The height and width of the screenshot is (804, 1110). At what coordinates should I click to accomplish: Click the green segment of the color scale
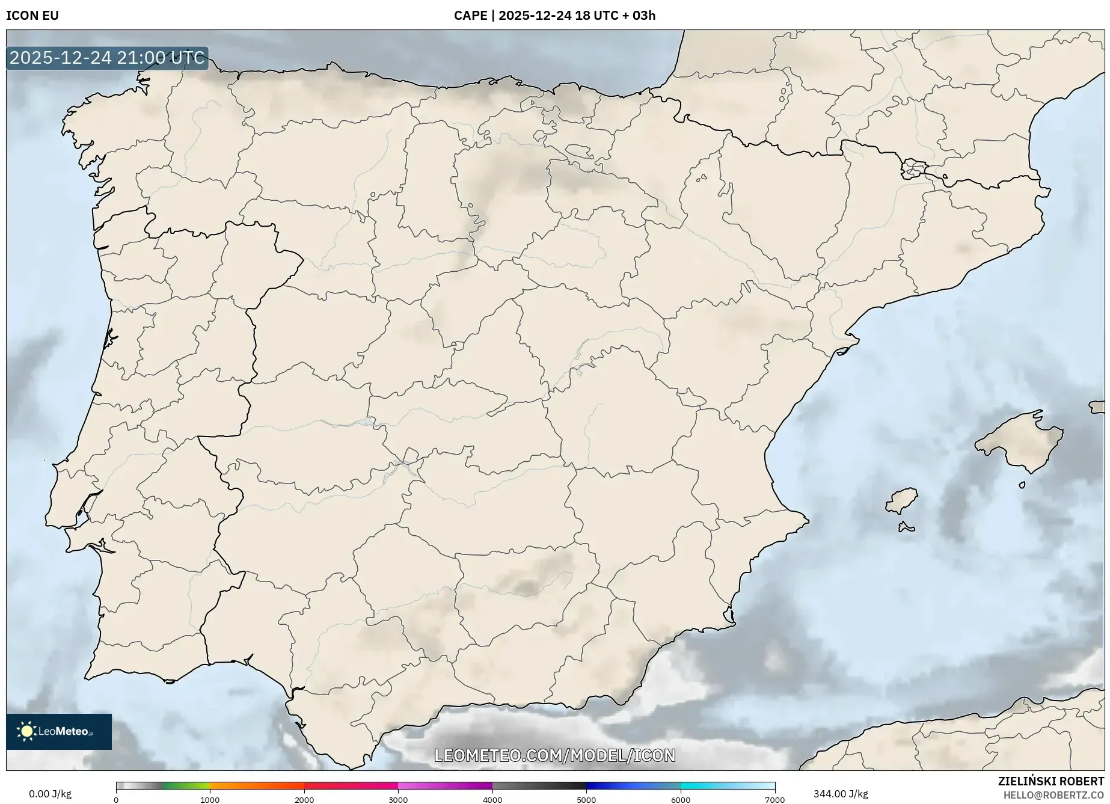click(x=186, y=785)
